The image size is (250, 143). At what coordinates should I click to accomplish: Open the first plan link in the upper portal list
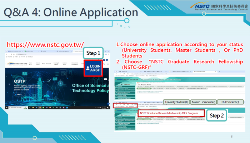coord(150,91)
